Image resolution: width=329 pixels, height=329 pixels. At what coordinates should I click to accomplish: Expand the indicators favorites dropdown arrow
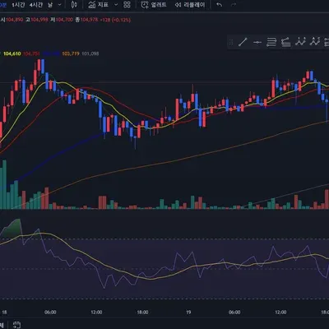click(x=116, y=5)
